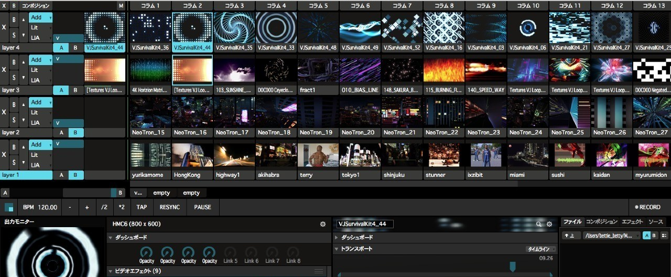This screenshot has height=277, width=671.
Task: Open transport Timeline mode dropdown
Action: (x=540, y=249)
